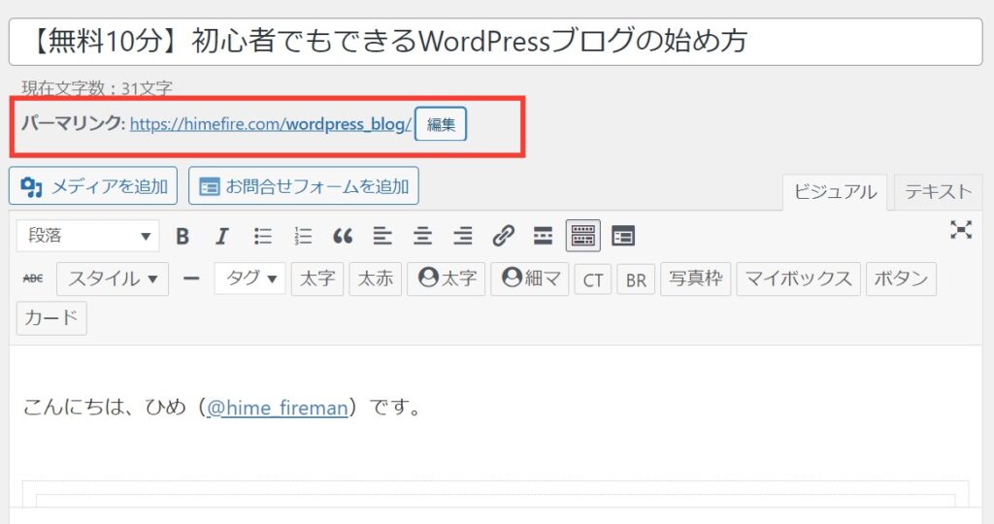The image size is (994, 524).
Task: Open the @hime_fireman link in the post
Action: point(278,408)
